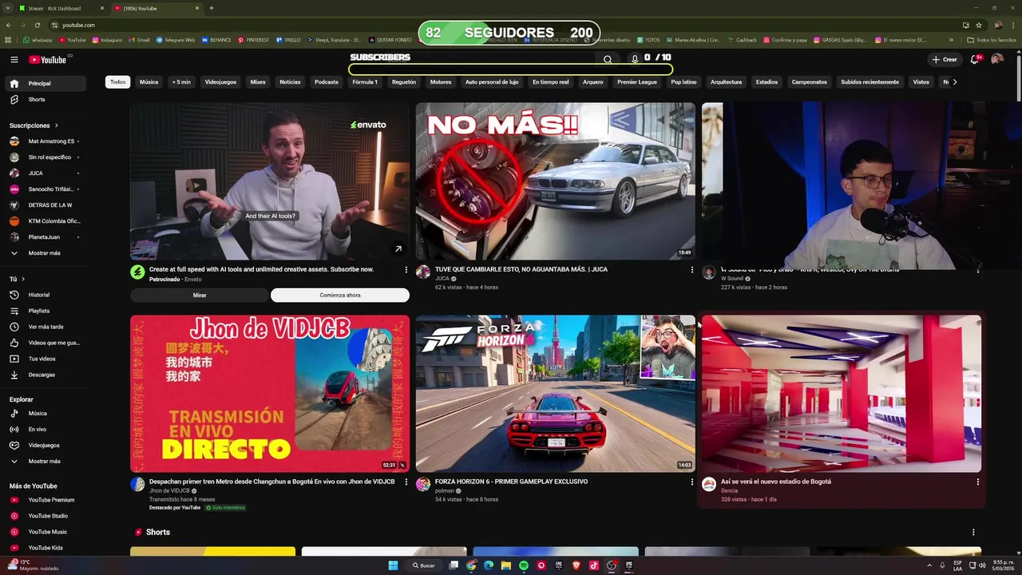
Task: Open a new browser tab
Action: (x=211, y=8)
